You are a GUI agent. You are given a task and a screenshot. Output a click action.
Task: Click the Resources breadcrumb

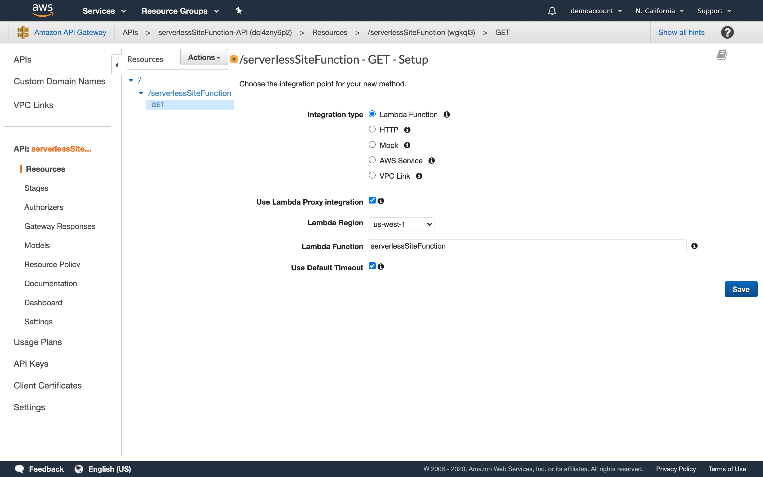click(330, 32)
